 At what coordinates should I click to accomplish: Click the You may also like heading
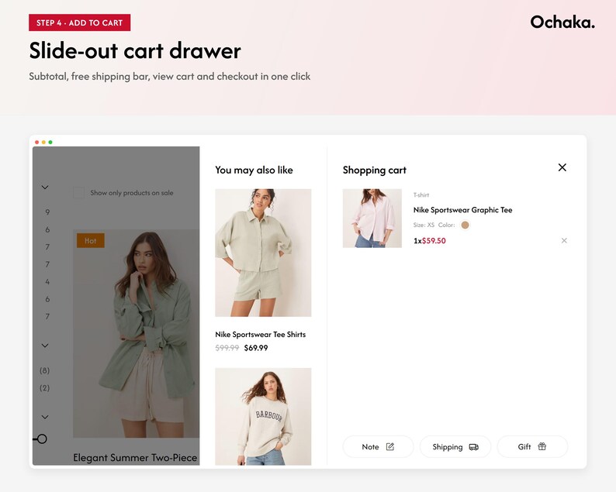click(254, 170)
